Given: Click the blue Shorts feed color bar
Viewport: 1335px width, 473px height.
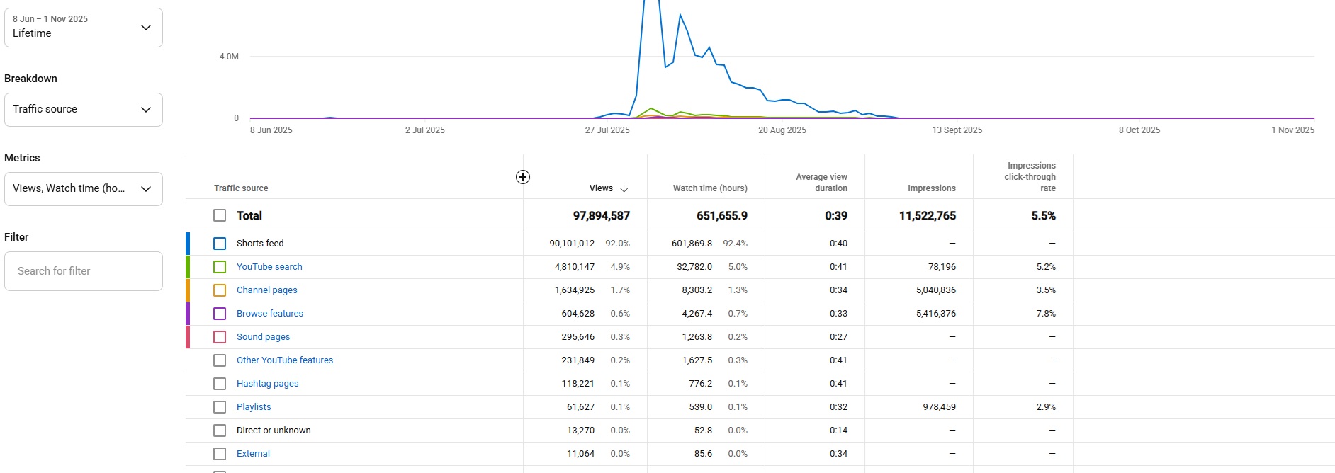Looking at the screenshot, I should click(x=188, y=244).
